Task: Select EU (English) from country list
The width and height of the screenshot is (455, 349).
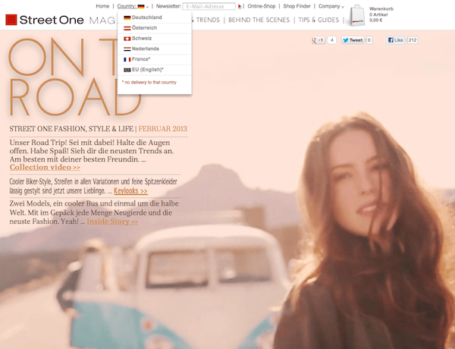Action: [x=155, y=70]
